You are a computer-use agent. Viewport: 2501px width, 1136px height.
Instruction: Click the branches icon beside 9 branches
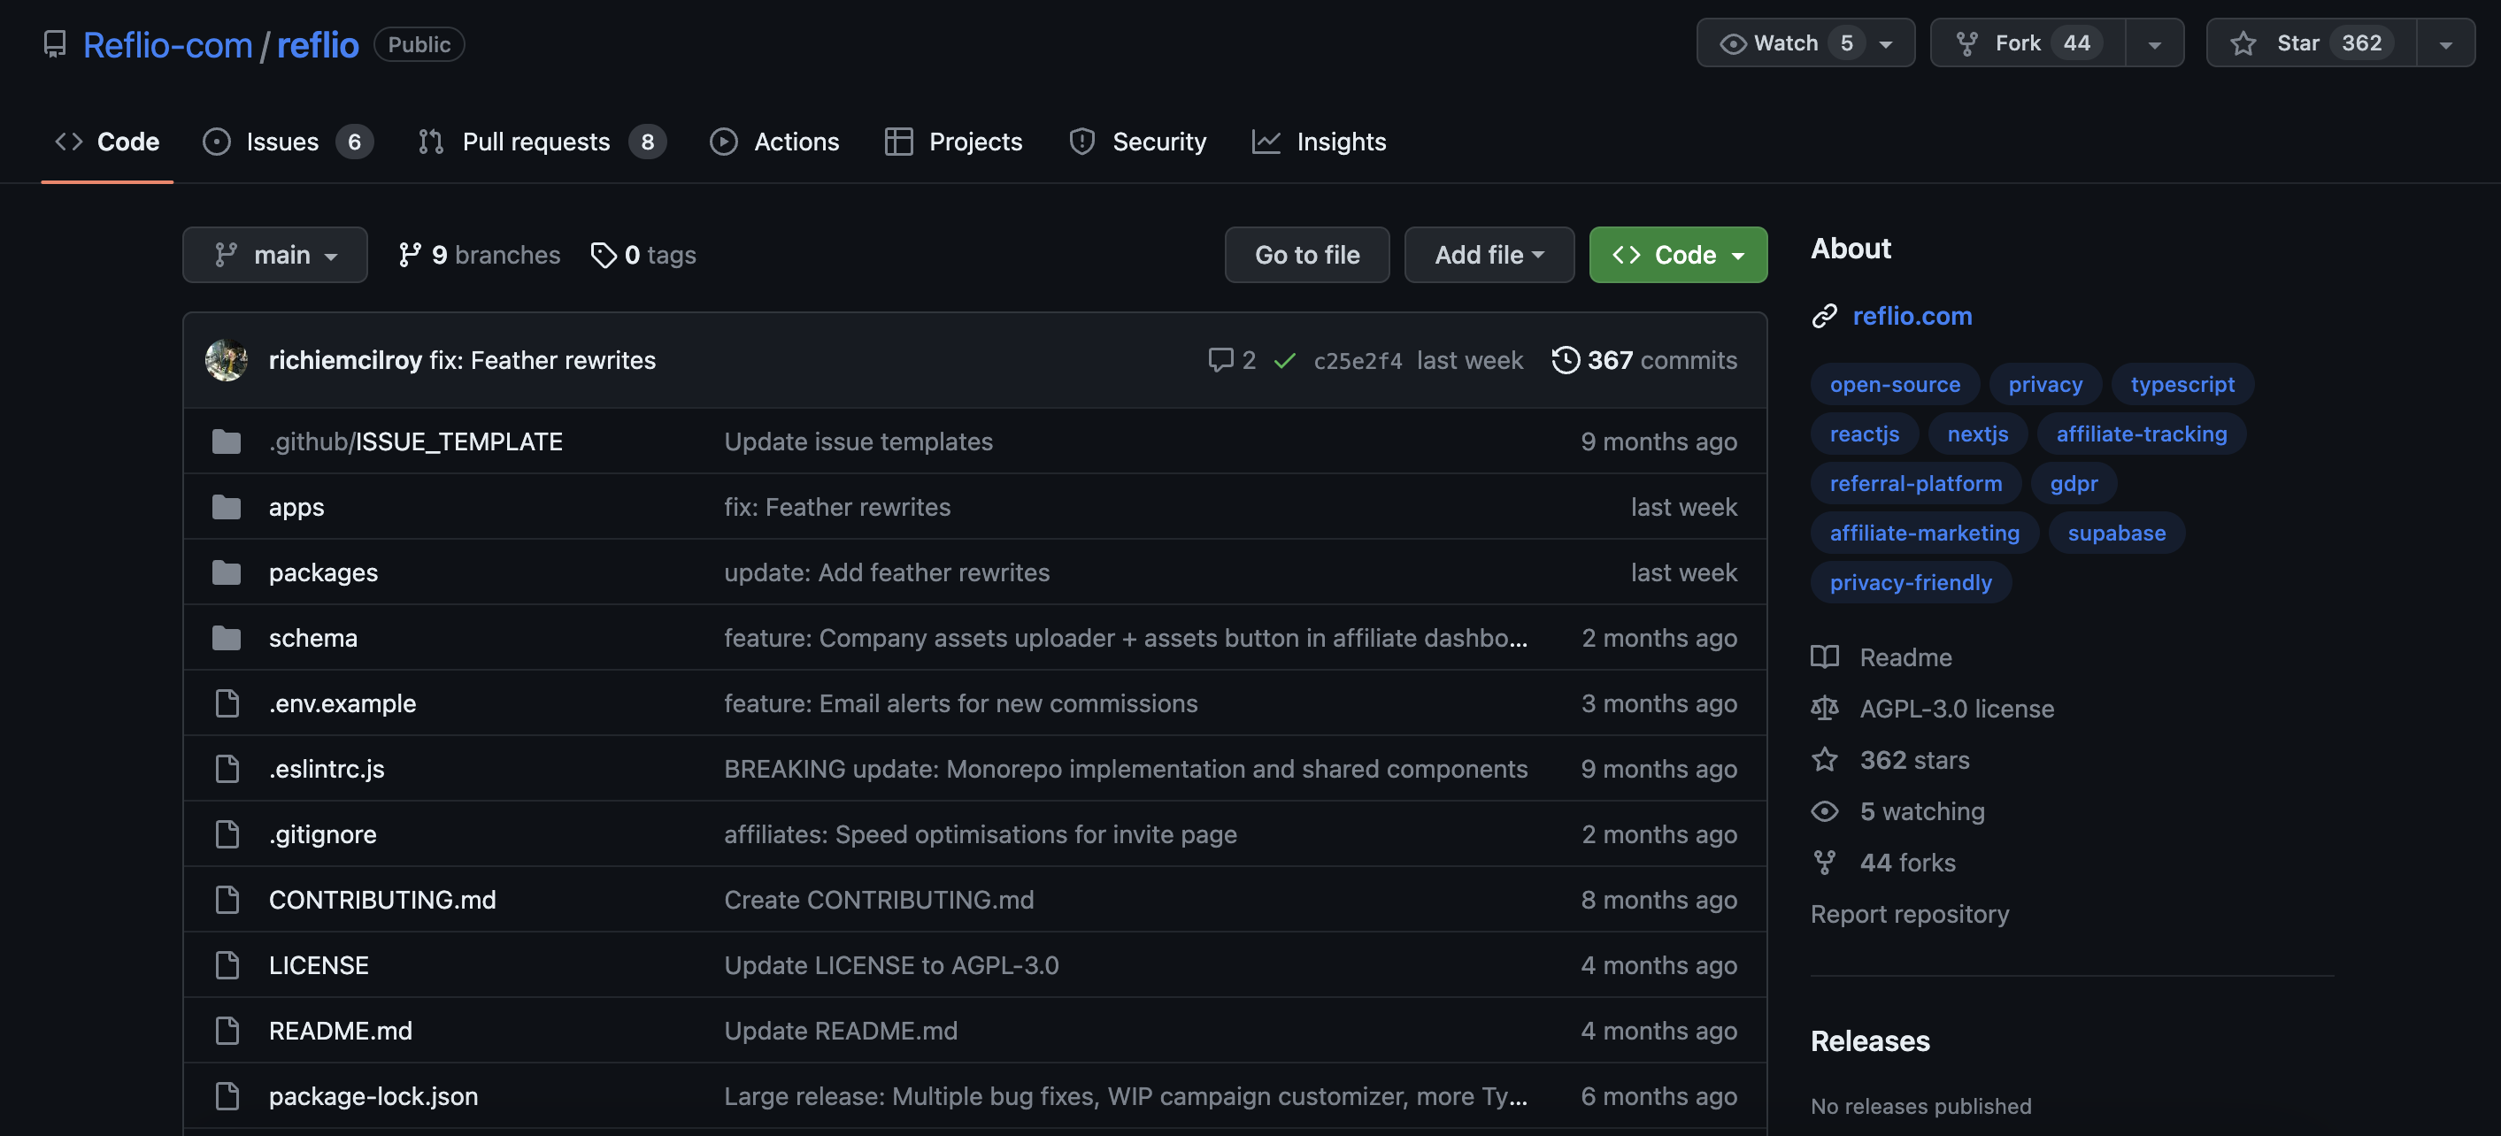[x=410, y=256]
